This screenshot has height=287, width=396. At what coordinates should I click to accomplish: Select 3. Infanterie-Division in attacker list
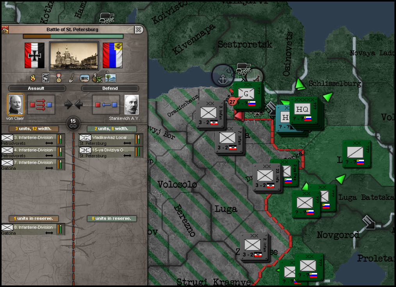(x=33, y=140)
